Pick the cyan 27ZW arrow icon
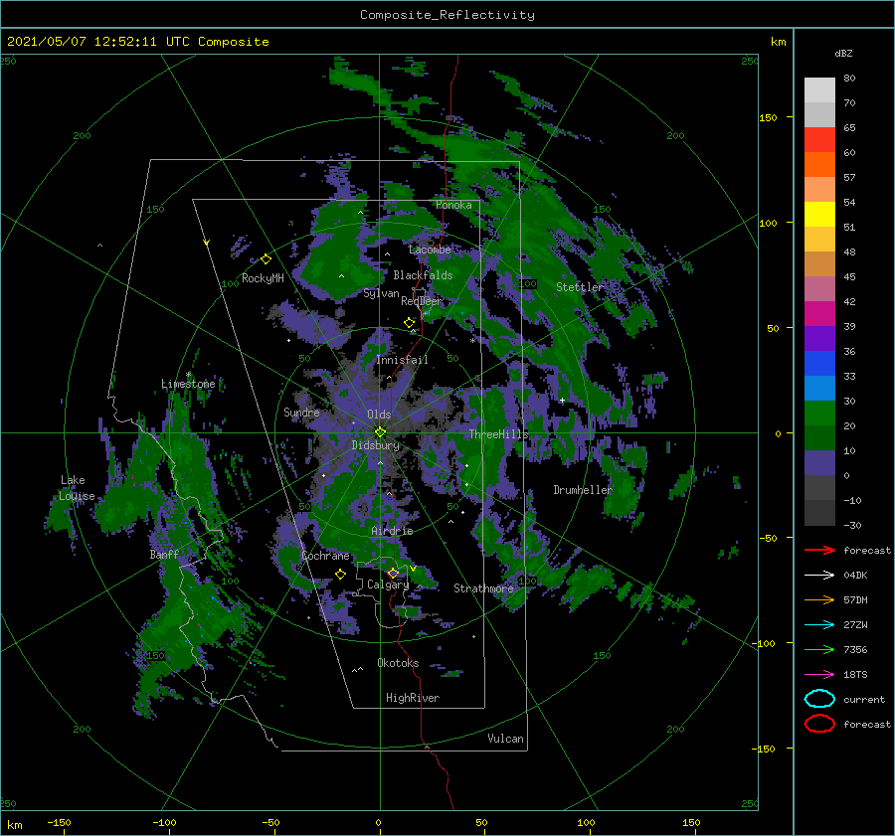This screenshot has height=836, width=895. [x=819, y=625]
